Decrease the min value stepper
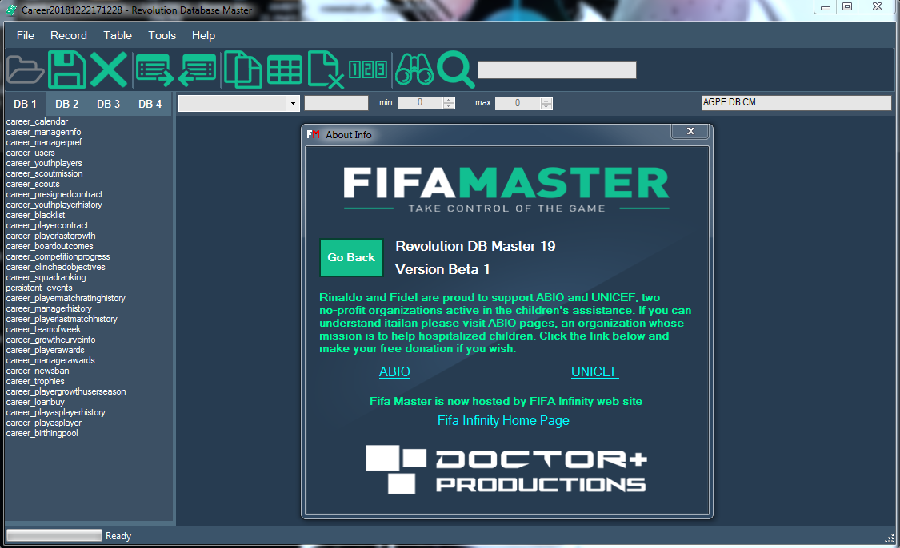This screenshot has height=548, width=900. [449, 106]
